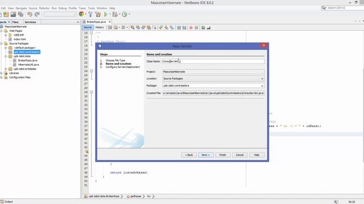Screen dimensions: 364x204
Task: Collapse code fold at line 15
Action: [92, 33]
